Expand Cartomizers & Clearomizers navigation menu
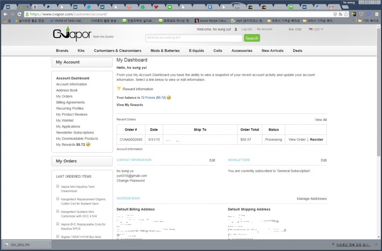 coord(117,51)
